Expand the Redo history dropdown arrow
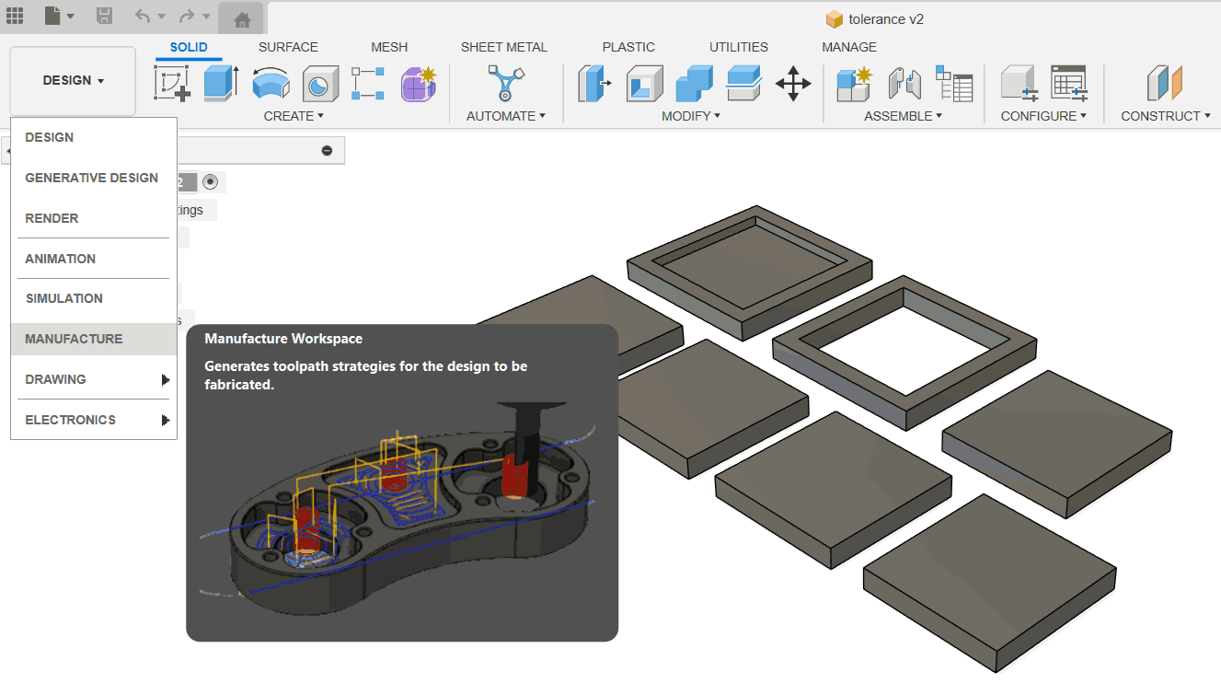Image resolution: width=1221 pixels, height=695 pixels. (x=206, y=17)
